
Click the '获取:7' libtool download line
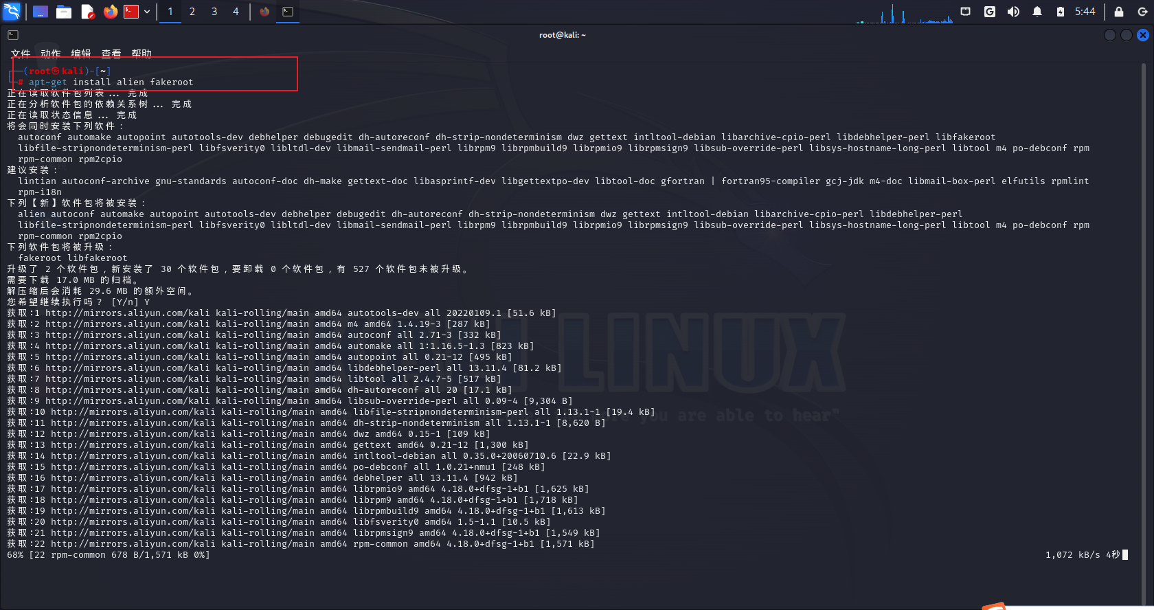[x=254, y=379]
